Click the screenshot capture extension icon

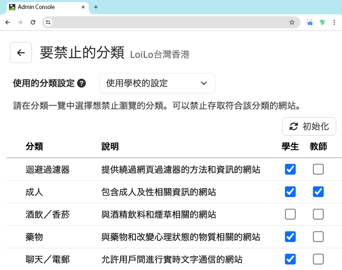(310, 22)
